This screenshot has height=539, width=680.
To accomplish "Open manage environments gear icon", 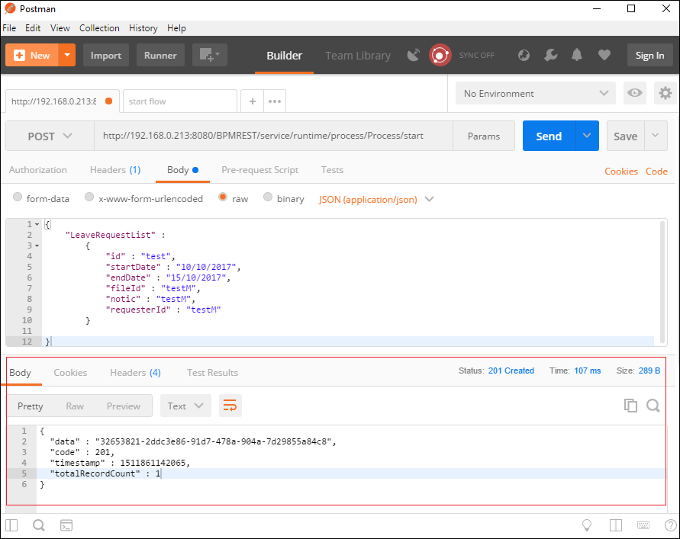I will point(665,93).
